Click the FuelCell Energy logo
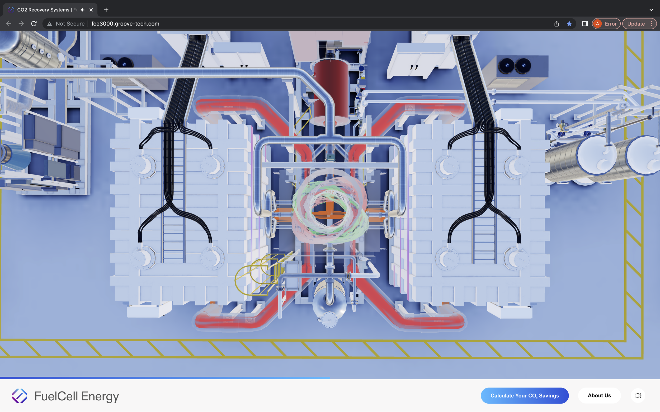This screenshot has width=660, height=412. tap(65, 396)
